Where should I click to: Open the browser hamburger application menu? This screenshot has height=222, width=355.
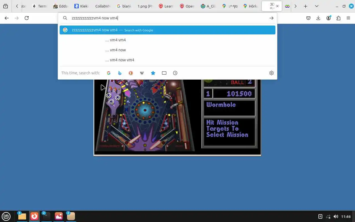[x=348, y=18]
